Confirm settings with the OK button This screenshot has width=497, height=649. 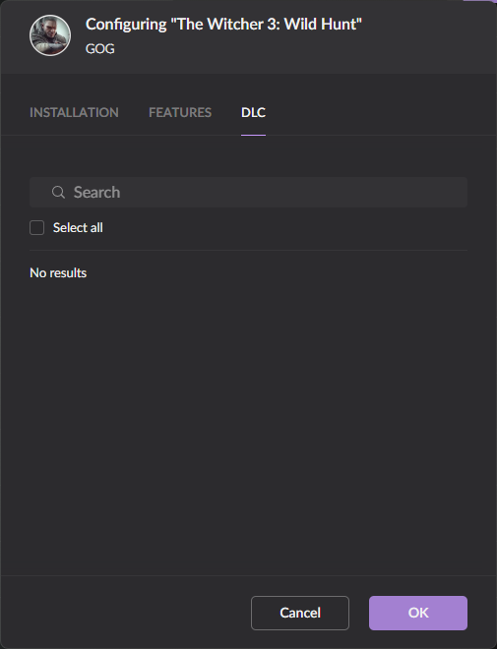[418, 613]
